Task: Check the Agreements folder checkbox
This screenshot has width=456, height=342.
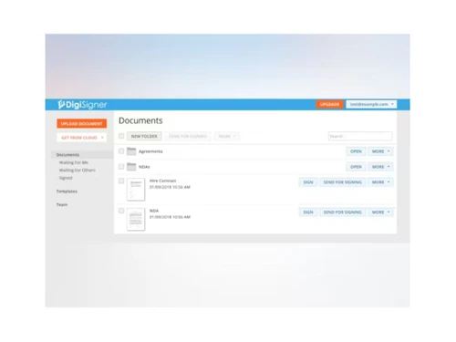Action: [x=121, y=151]
